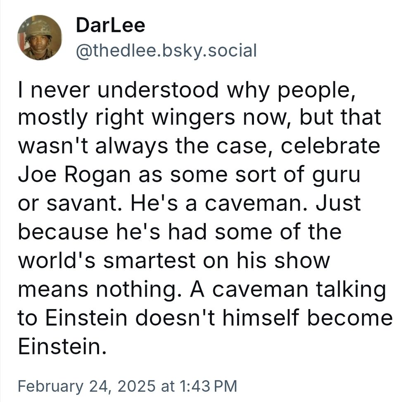Screen dimensions: 413x402
Task: Open DarLee's profile avatar picture
Action: point(40,38)
